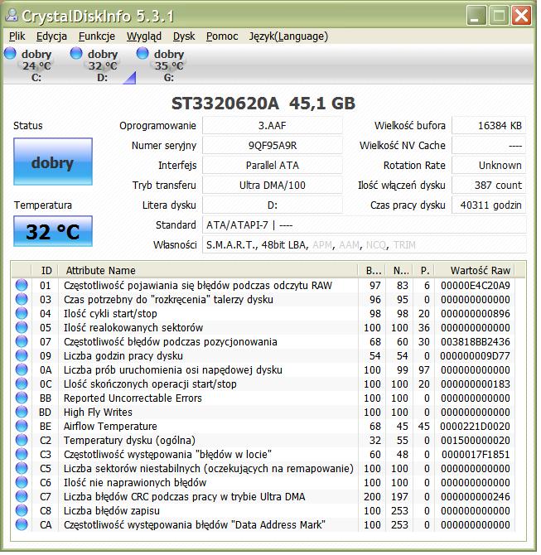Click the status orb for attribute 09
The height and width of the screenshot is (555, 541).
[x=22, y=355]
